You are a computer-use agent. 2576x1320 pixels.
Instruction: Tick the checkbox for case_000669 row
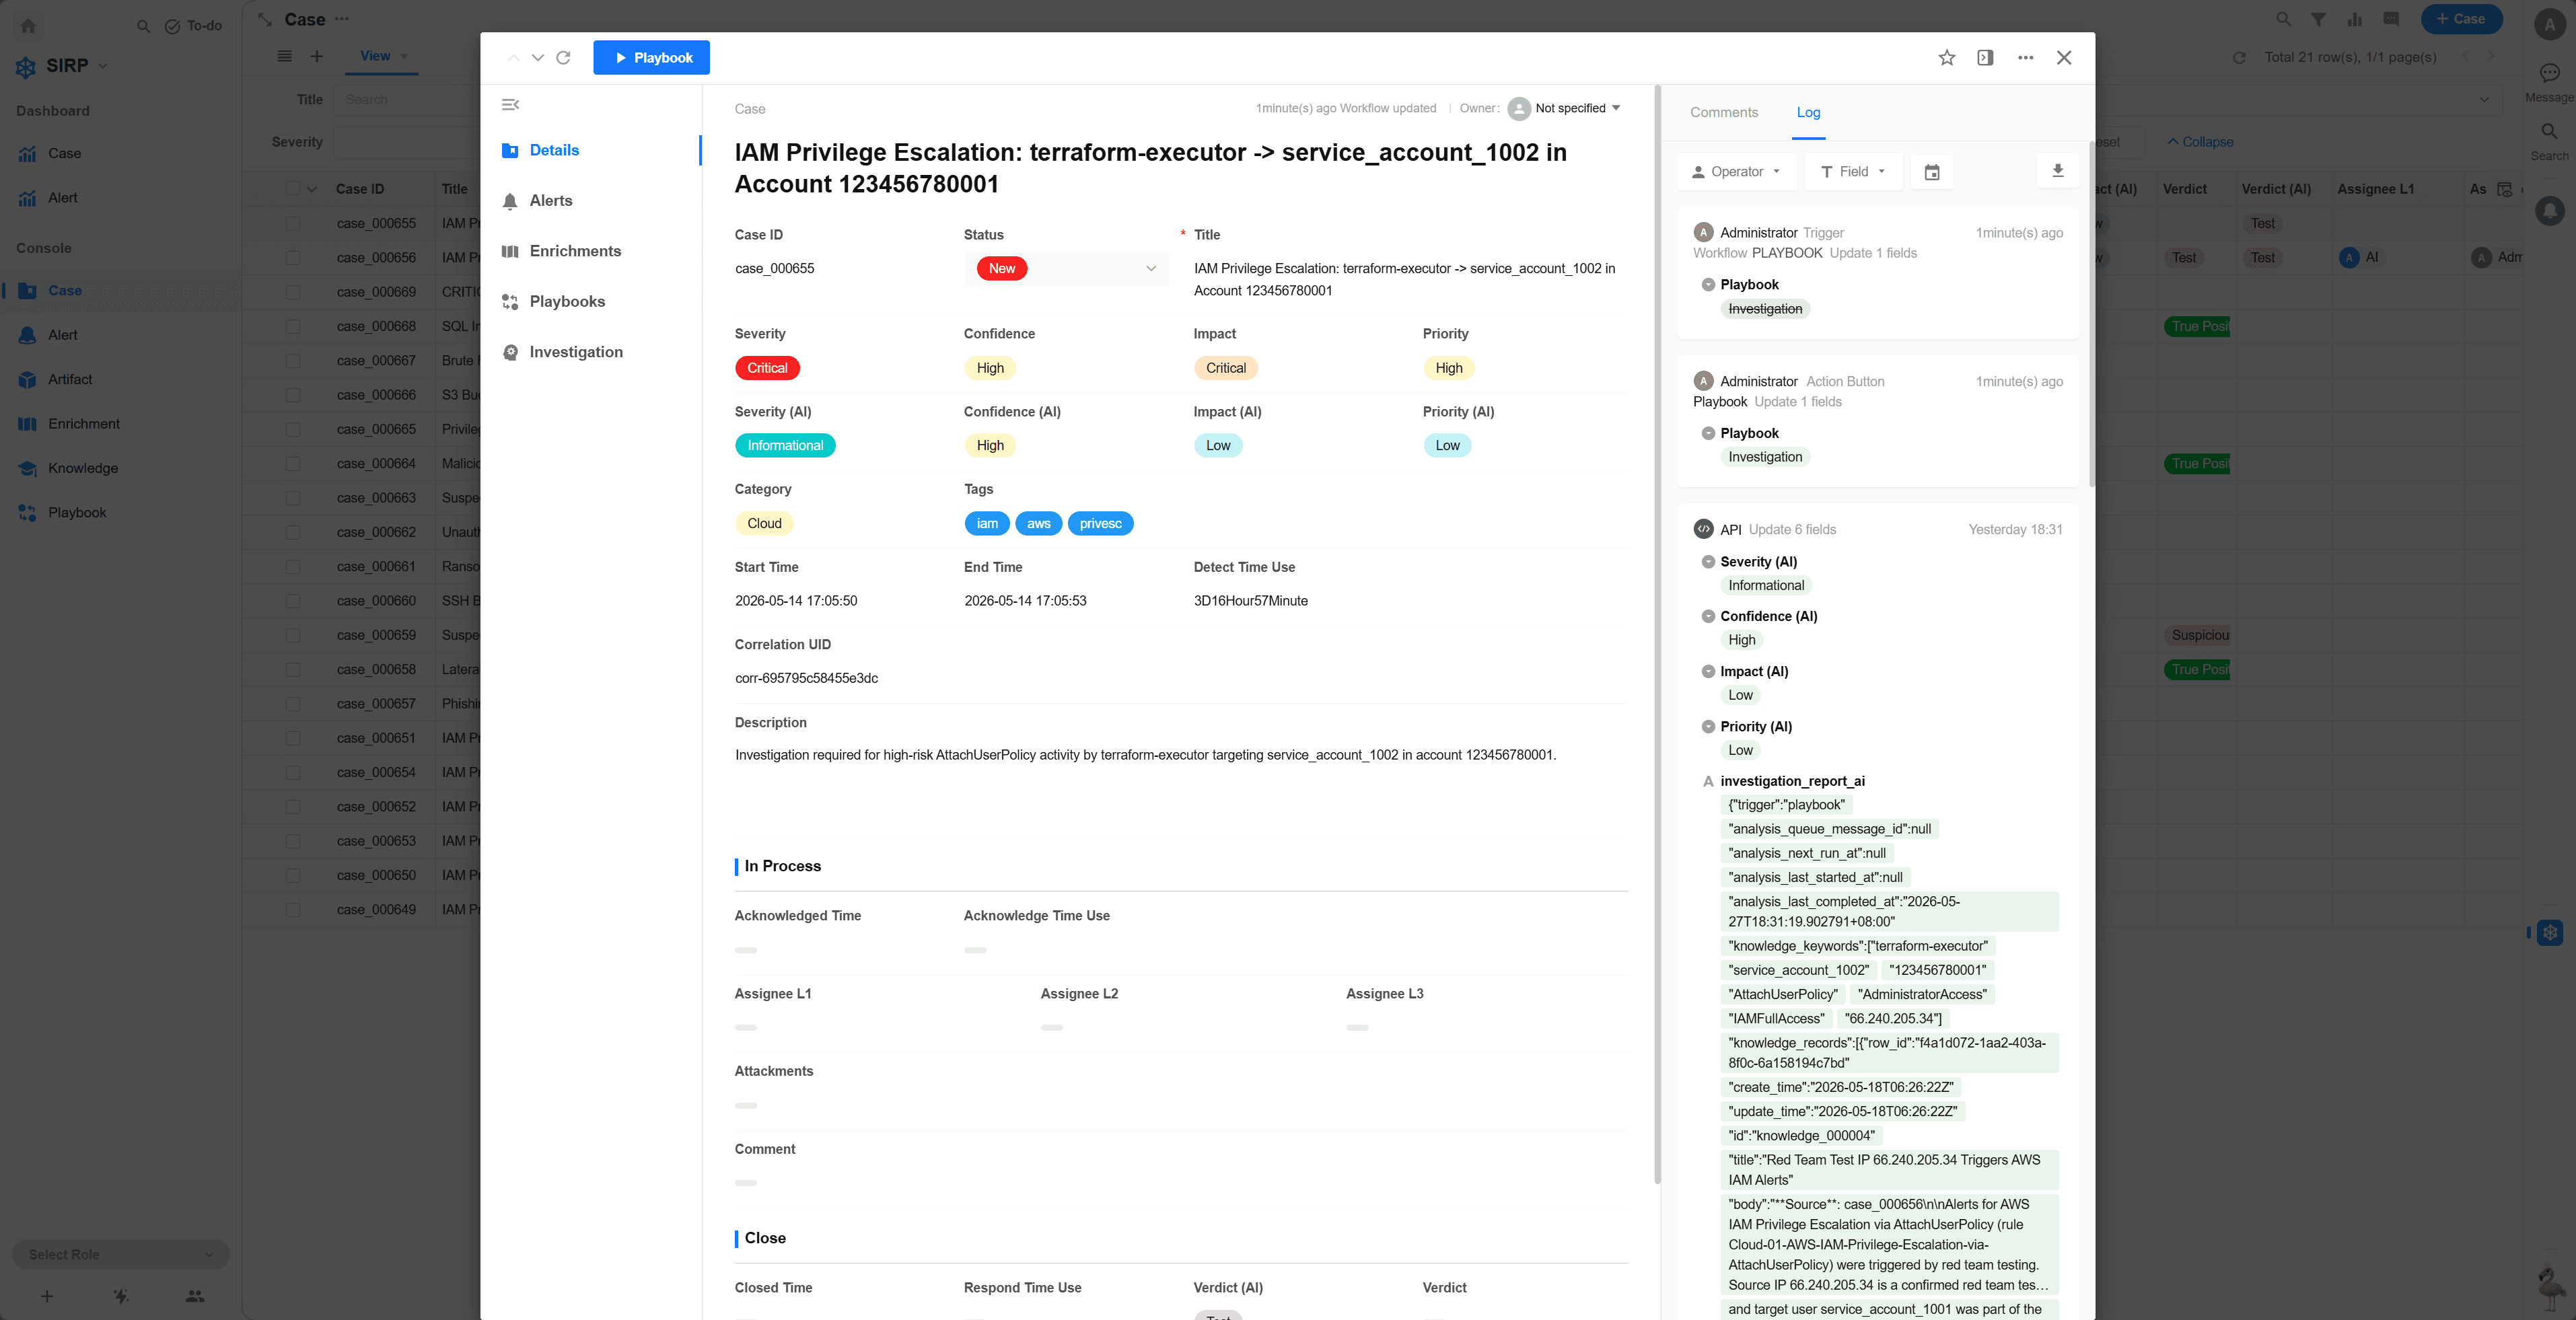(293, 292)
